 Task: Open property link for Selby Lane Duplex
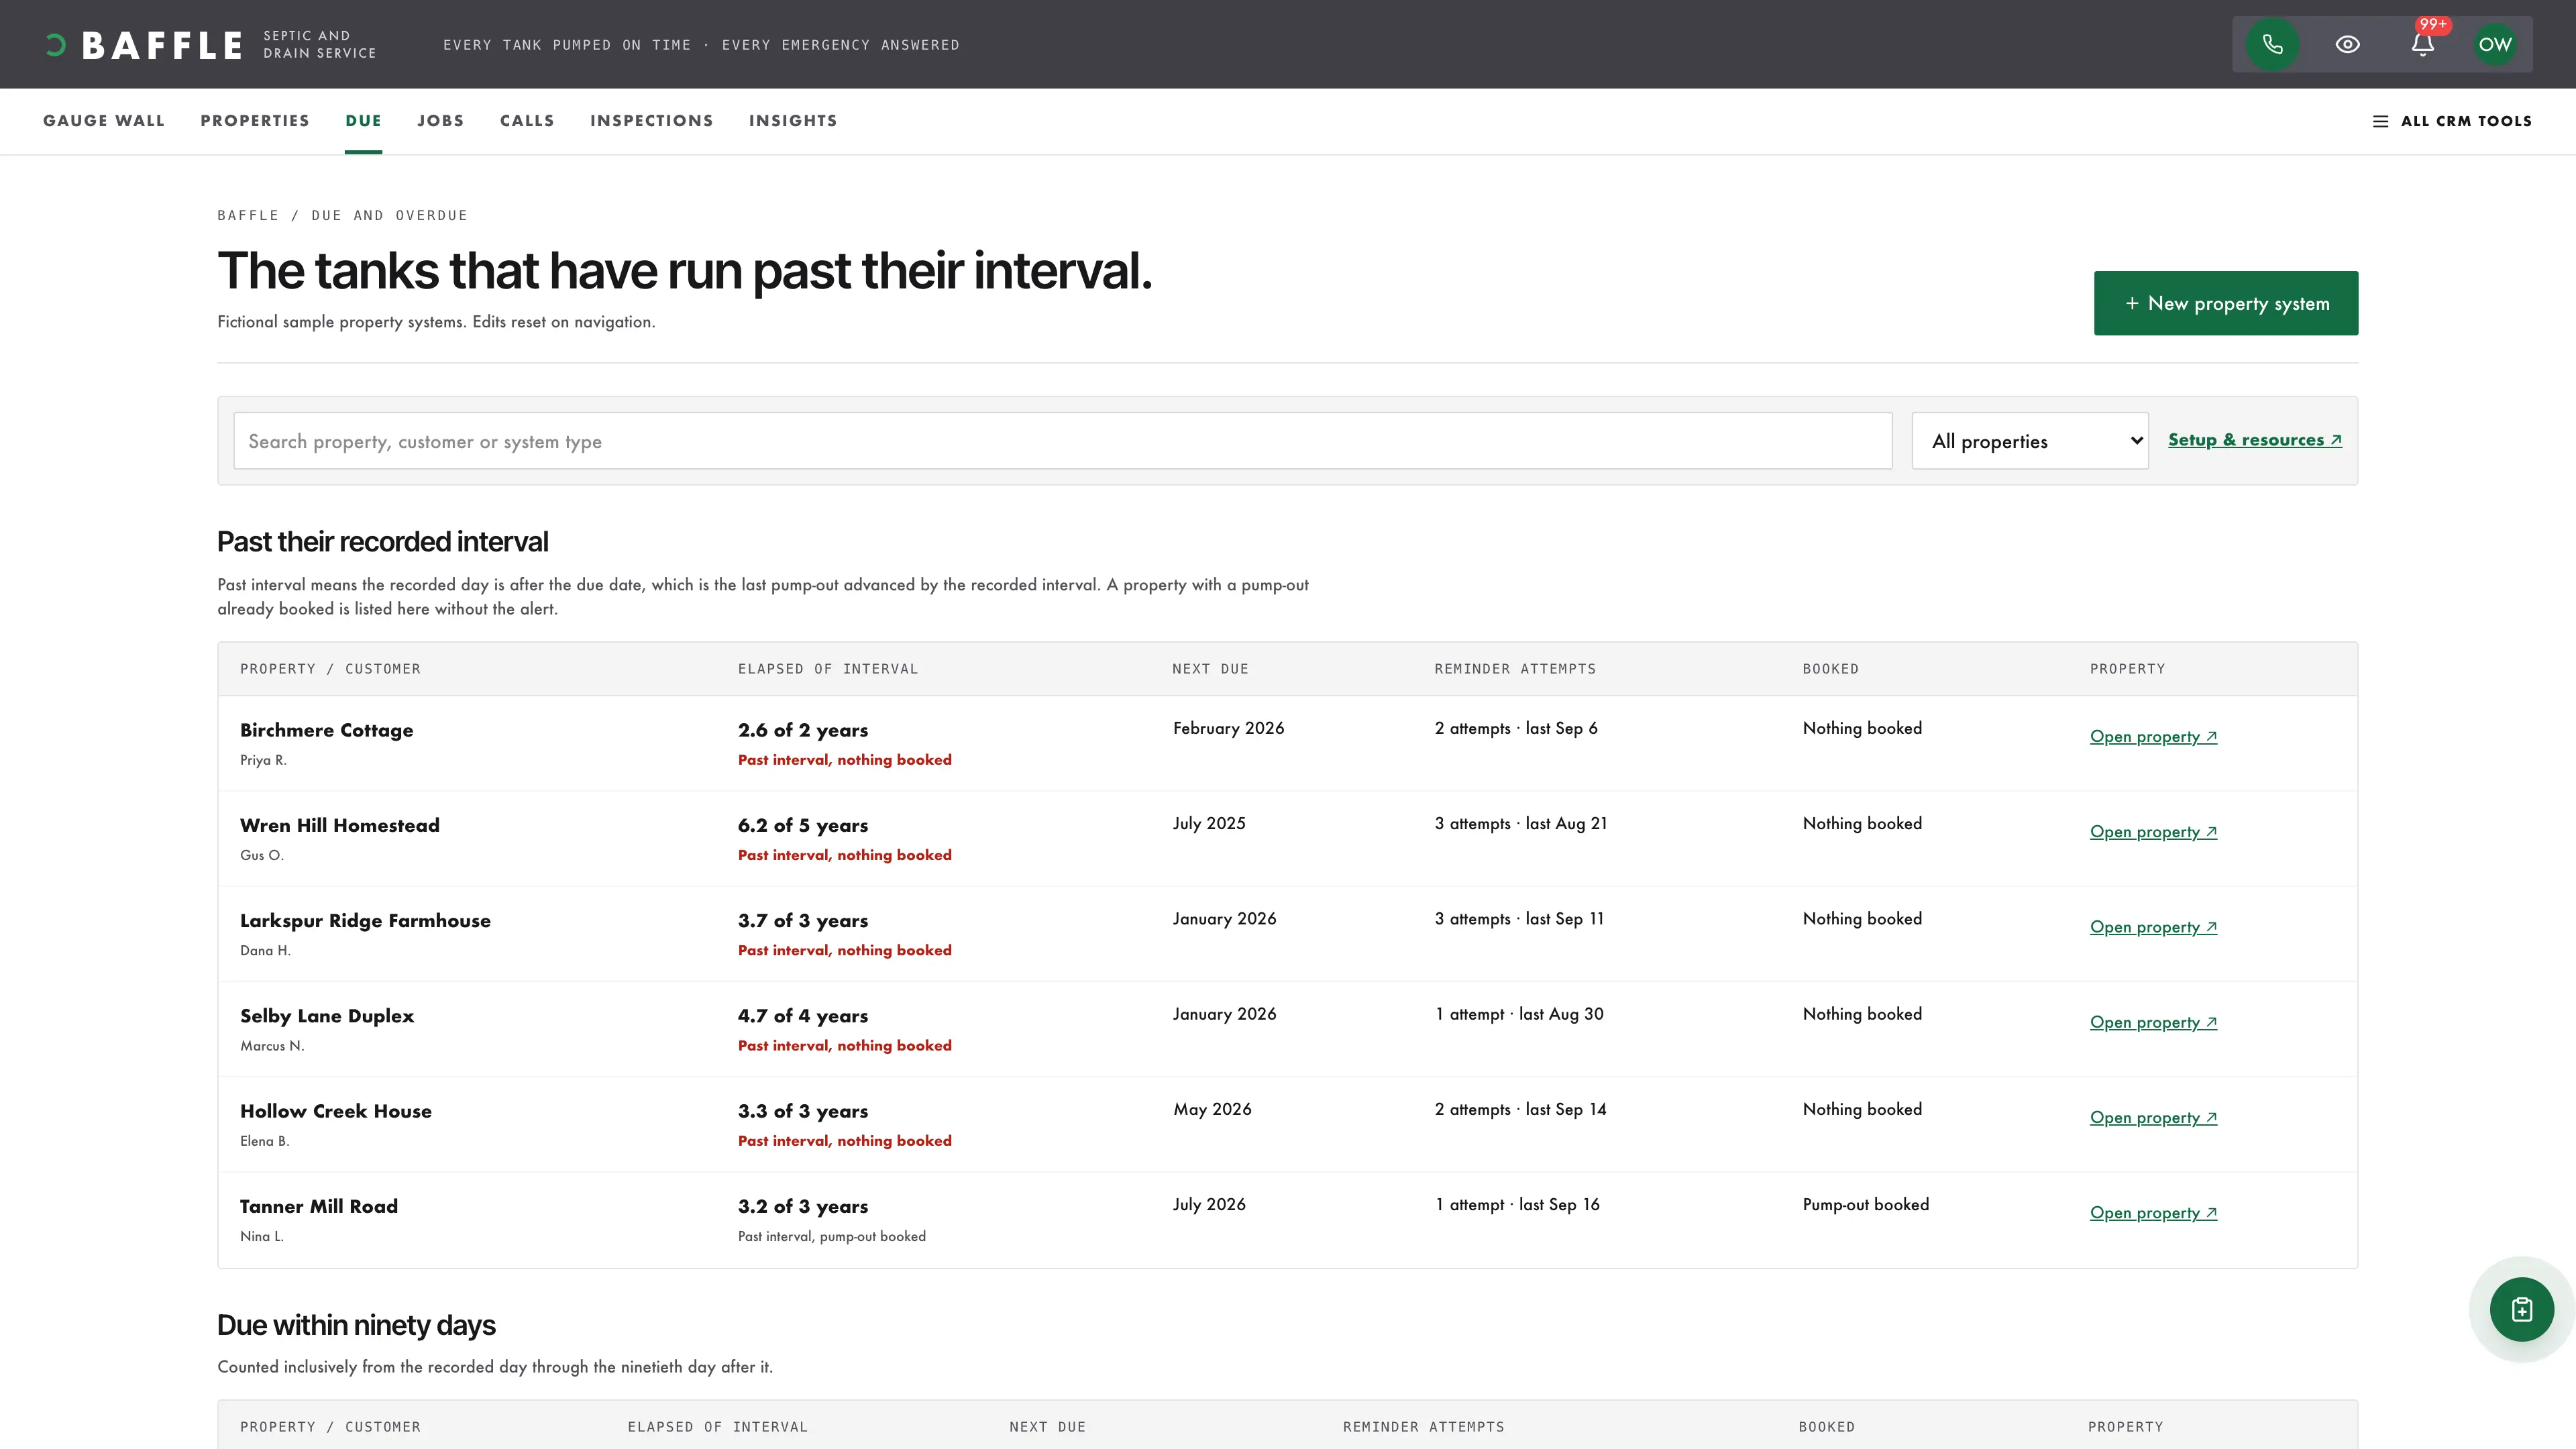tap(2153, 1023)
